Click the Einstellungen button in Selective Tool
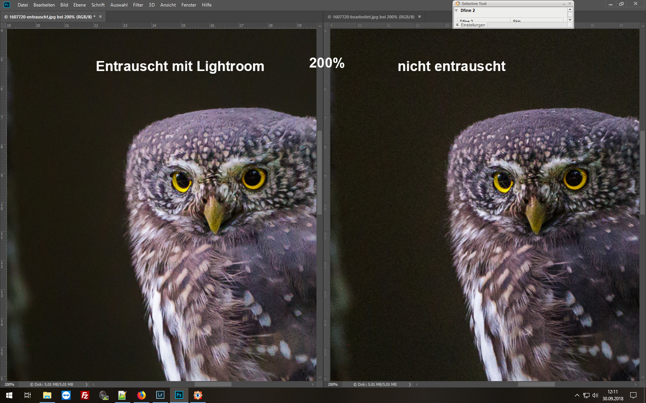 coord(473,25)
